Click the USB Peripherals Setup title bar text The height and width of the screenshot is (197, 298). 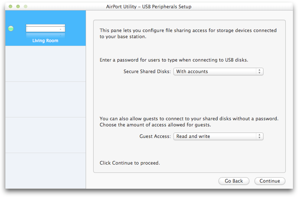(167, 7)
